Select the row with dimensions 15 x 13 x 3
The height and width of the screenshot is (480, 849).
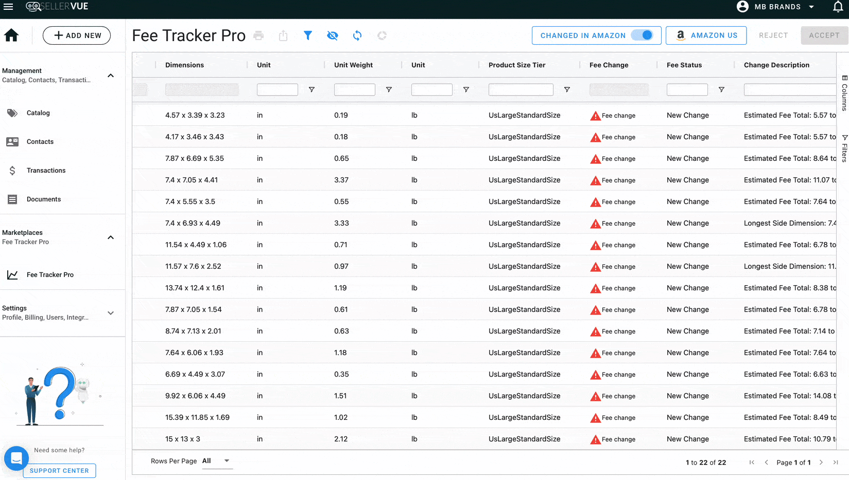tap(484, 439)
